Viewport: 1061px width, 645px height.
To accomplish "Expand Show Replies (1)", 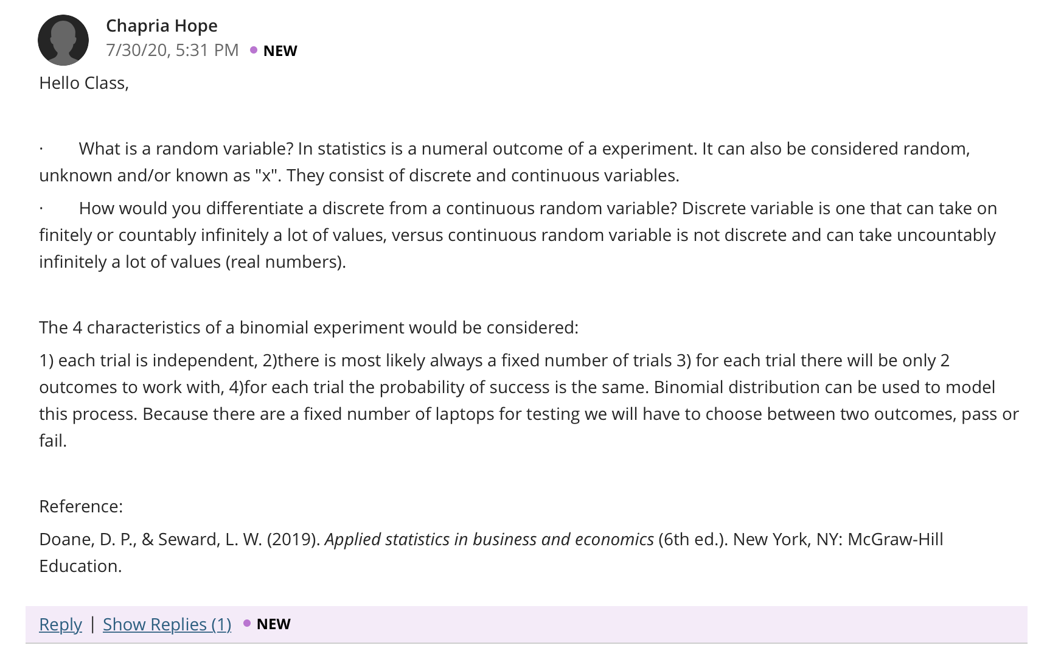I will [x=167, y=624].
